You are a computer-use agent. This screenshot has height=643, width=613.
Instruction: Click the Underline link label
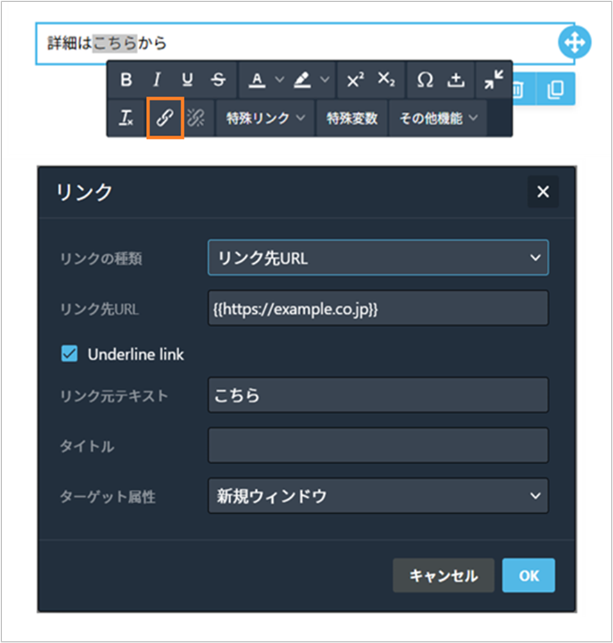coord(136,354)
